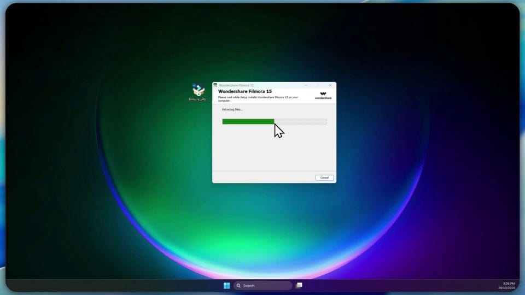The width and height of the screenshot is (525, 295).
Task: Open the Windows Start menu
Action: [226, 285]
